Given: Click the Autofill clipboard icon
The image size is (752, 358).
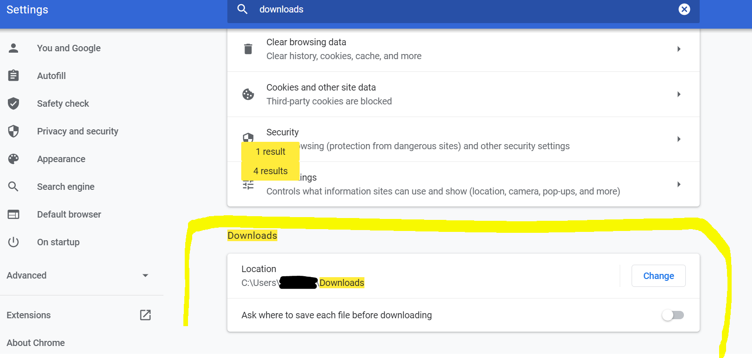Looking at the screenshot, I should (x=13, y=76).
